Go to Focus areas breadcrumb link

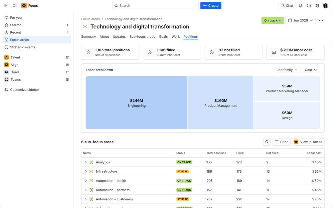(90, 19)
